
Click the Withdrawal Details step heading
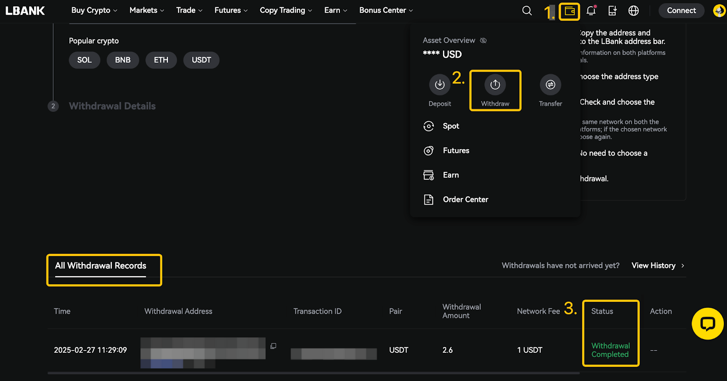click(x=112, y=106)
